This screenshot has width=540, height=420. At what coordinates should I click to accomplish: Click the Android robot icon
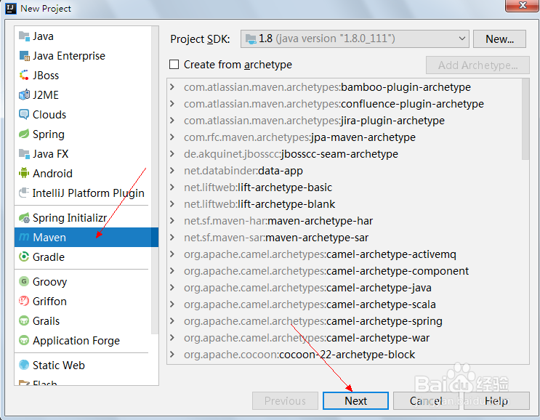24,173
